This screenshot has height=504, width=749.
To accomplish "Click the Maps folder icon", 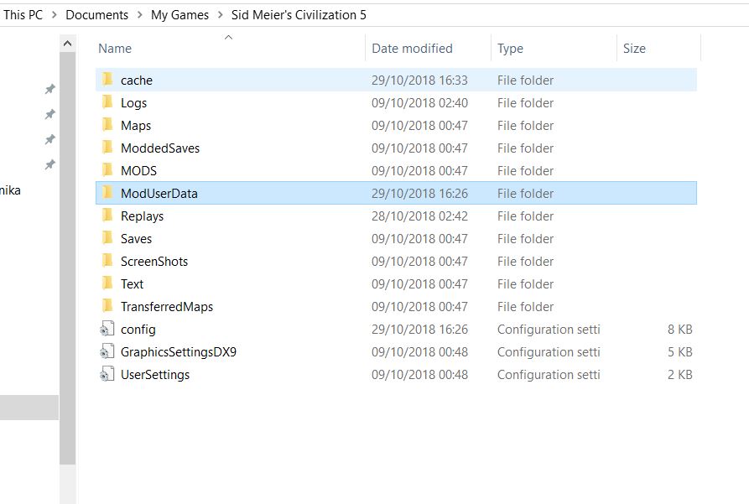I will coord(108,125).
